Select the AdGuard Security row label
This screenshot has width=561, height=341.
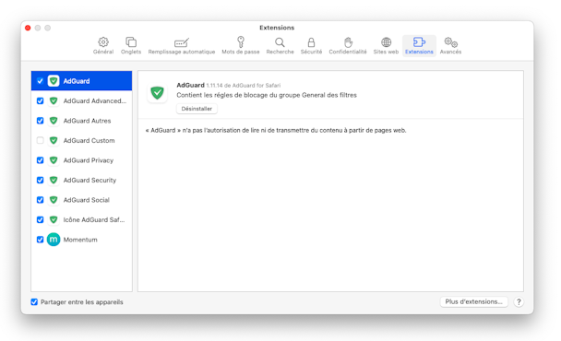[x=90, y=180]
